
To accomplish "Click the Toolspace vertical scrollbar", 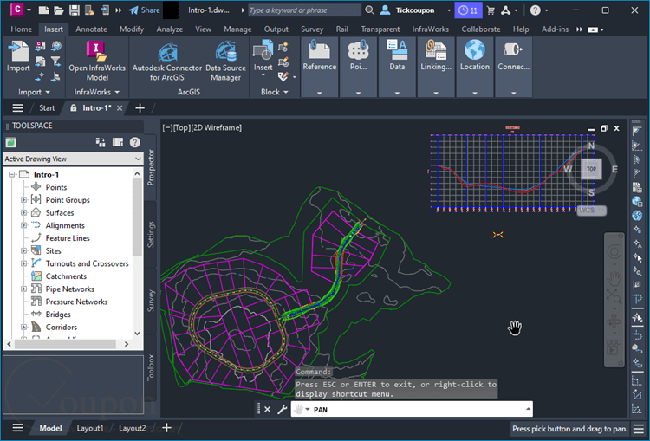I will pyautogui.click(x=137, y=217).
